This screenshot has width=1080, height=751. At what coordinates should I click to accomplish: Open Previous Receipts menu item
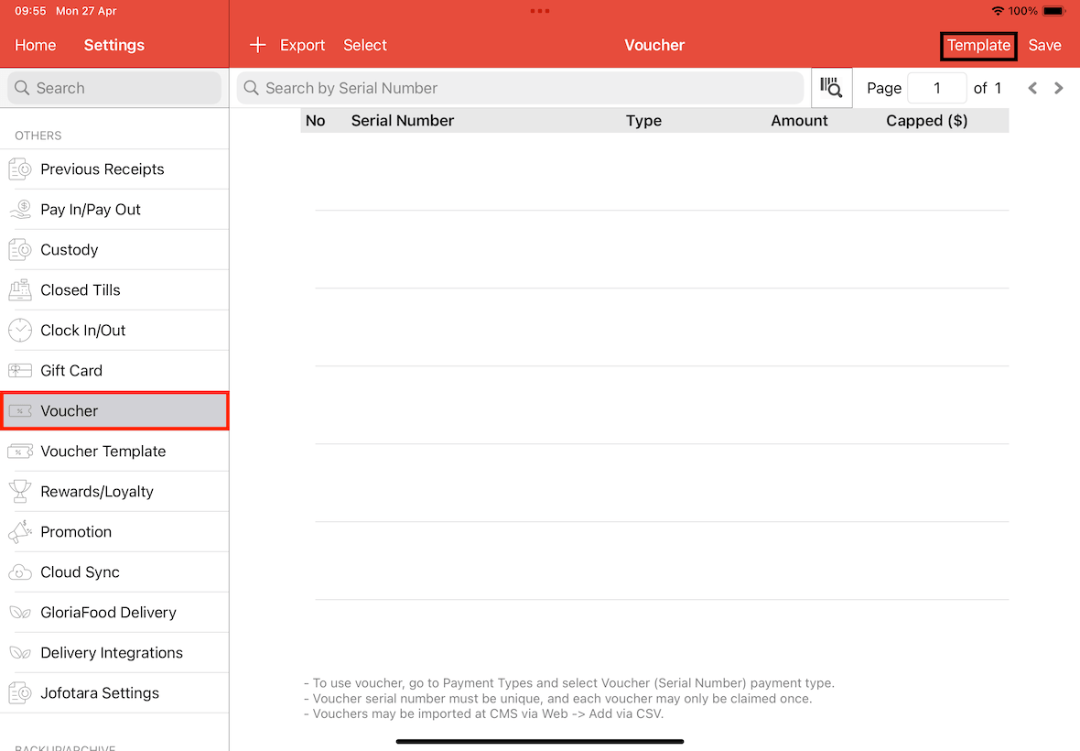[x=114, y=169]
